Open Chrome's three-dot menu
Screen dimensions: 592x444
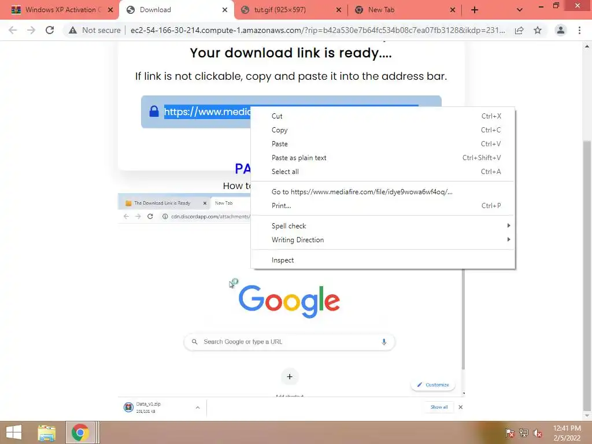(579, 30)
